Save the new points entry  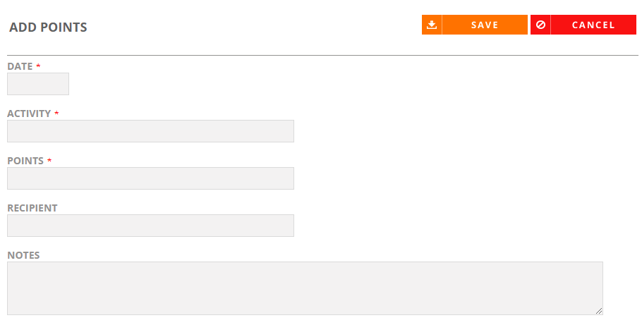coord(475,25)
